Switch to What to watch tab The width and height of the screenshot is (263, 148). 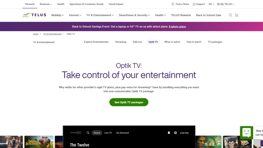click(x=172, y=42)
